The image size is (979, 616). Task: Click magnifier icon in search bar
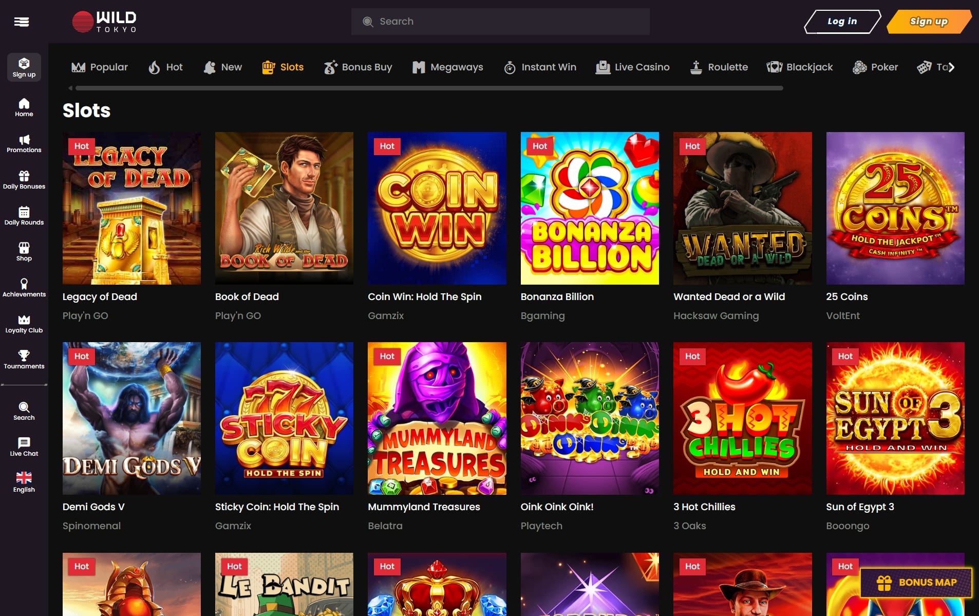368,22
